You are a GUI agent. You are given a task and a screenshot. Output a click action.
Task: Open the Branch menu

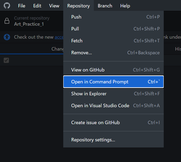[105, 6]
